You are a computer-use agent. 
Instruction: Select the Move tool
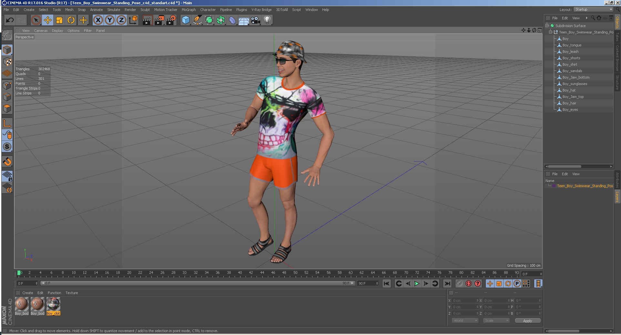point(48,20)
